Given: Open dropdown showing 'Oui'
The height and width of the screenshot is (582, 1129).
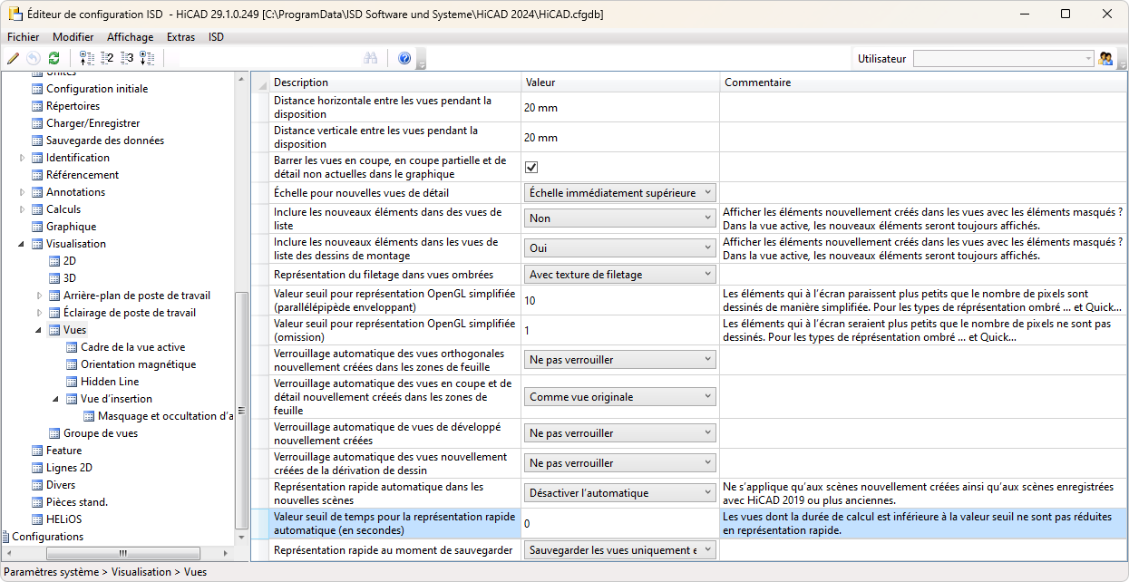Looking at the screenshot, I should 620,247.
